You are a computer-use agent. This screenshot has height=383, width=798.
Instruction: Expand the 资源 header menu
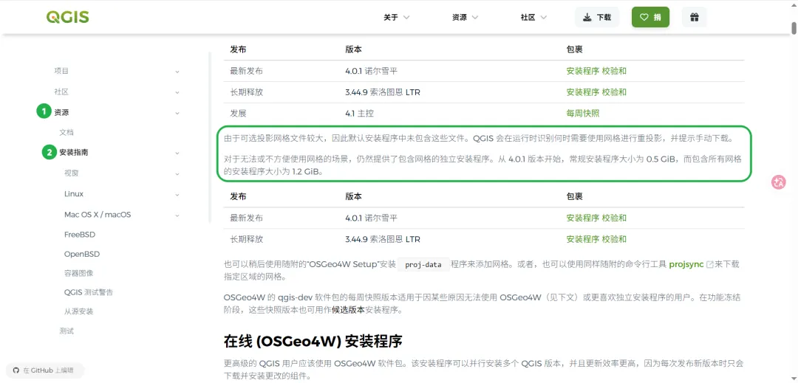pos(465,17)
